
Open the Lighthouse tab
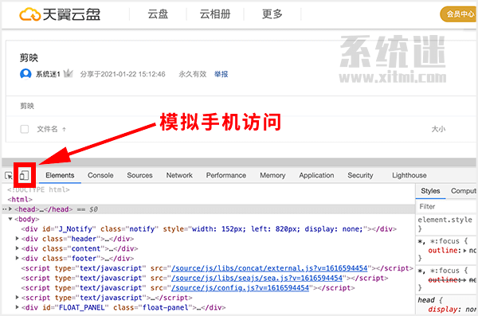409,175
